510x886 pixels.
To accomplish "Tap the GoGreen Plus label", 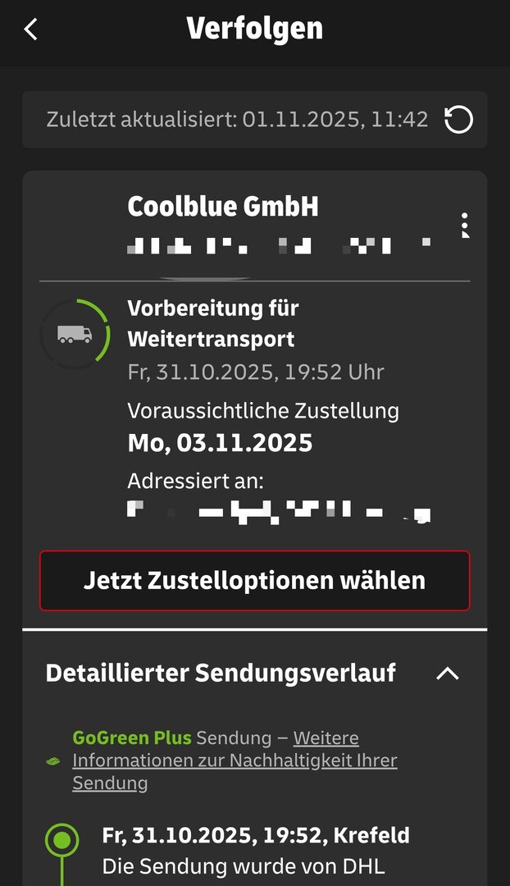I will (x=132, y=738).
